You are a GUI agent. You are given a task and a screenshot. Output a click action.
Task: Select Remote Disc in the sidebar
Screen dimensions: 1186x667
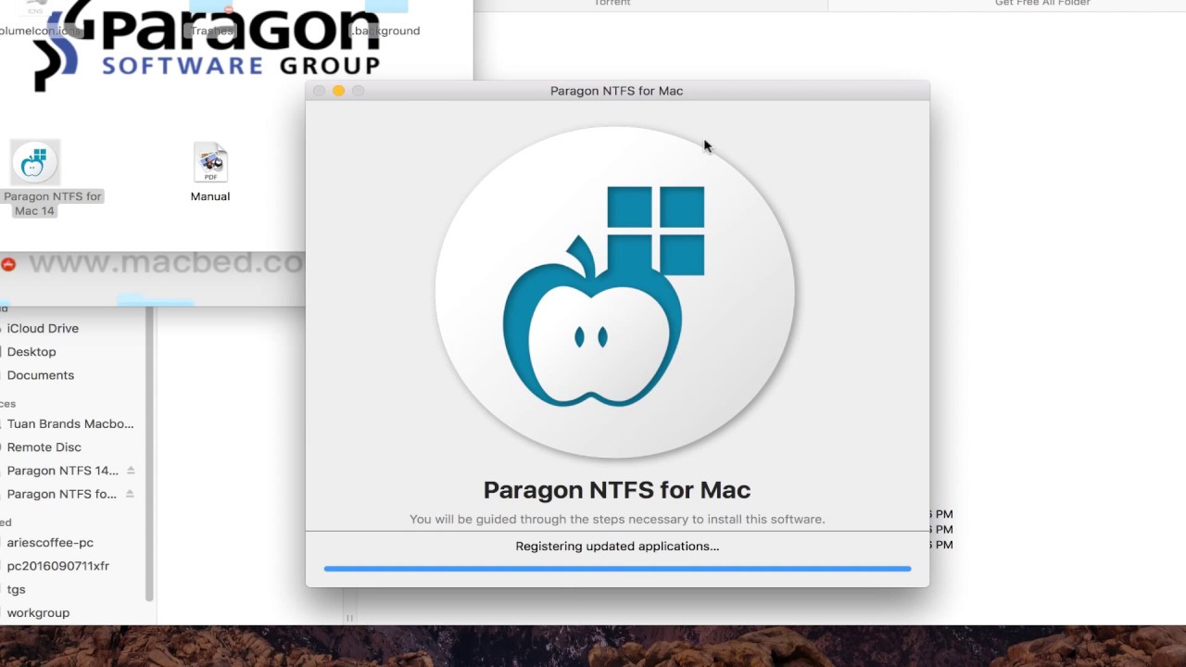[44, 447]
